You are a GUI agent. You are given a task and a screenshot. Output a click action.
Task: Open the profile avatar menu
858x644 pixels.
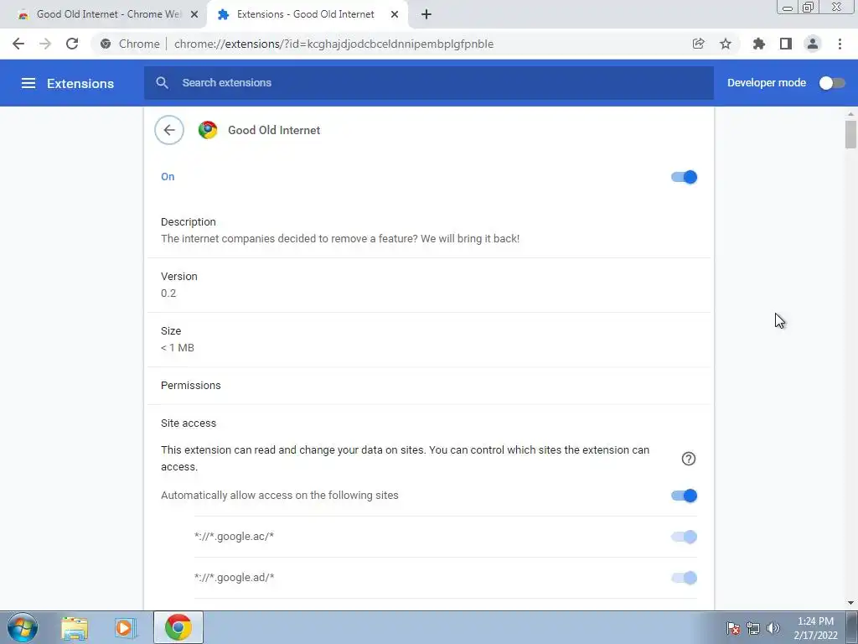pos(813,44)
